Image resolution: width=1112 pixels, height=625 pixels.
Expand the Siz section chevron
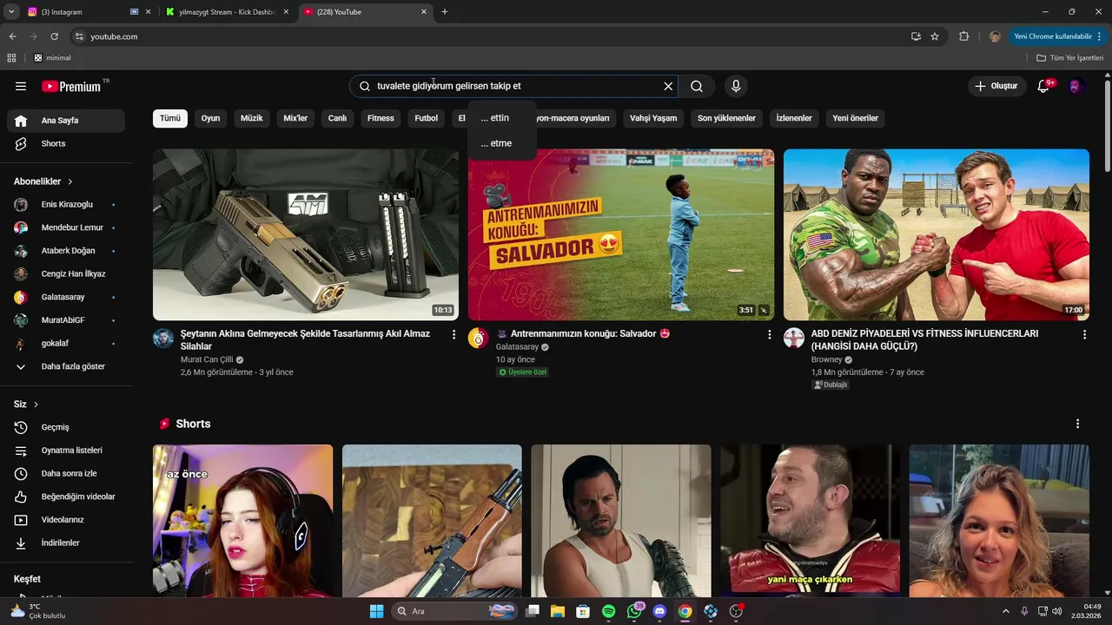point(36,405)
